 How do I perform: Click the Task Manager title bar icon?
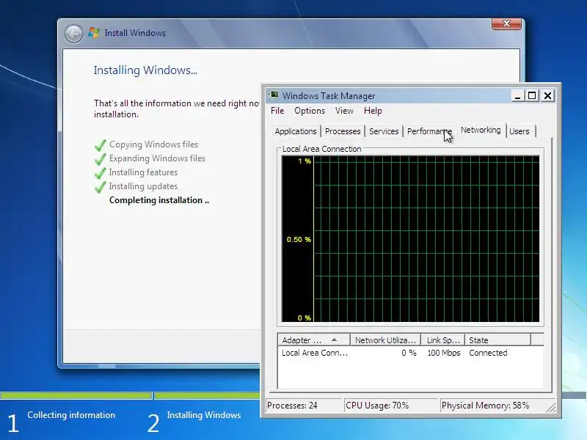pos(274,95)
